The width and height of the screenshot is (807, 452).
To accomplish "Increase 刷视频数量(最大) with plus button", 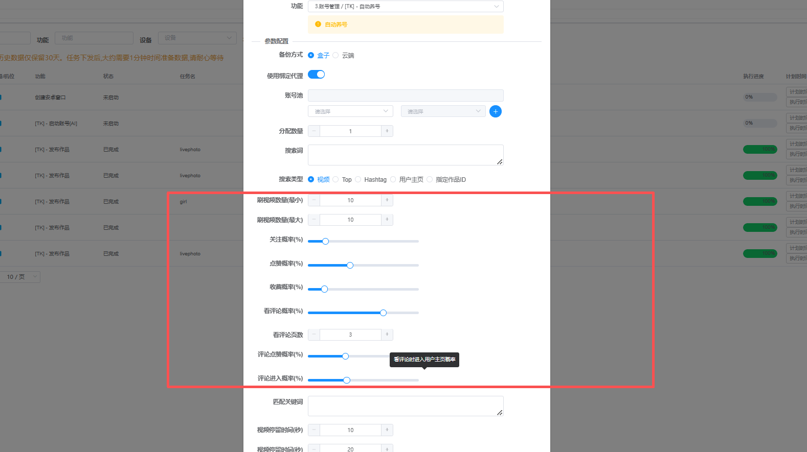I will (387, 220).
